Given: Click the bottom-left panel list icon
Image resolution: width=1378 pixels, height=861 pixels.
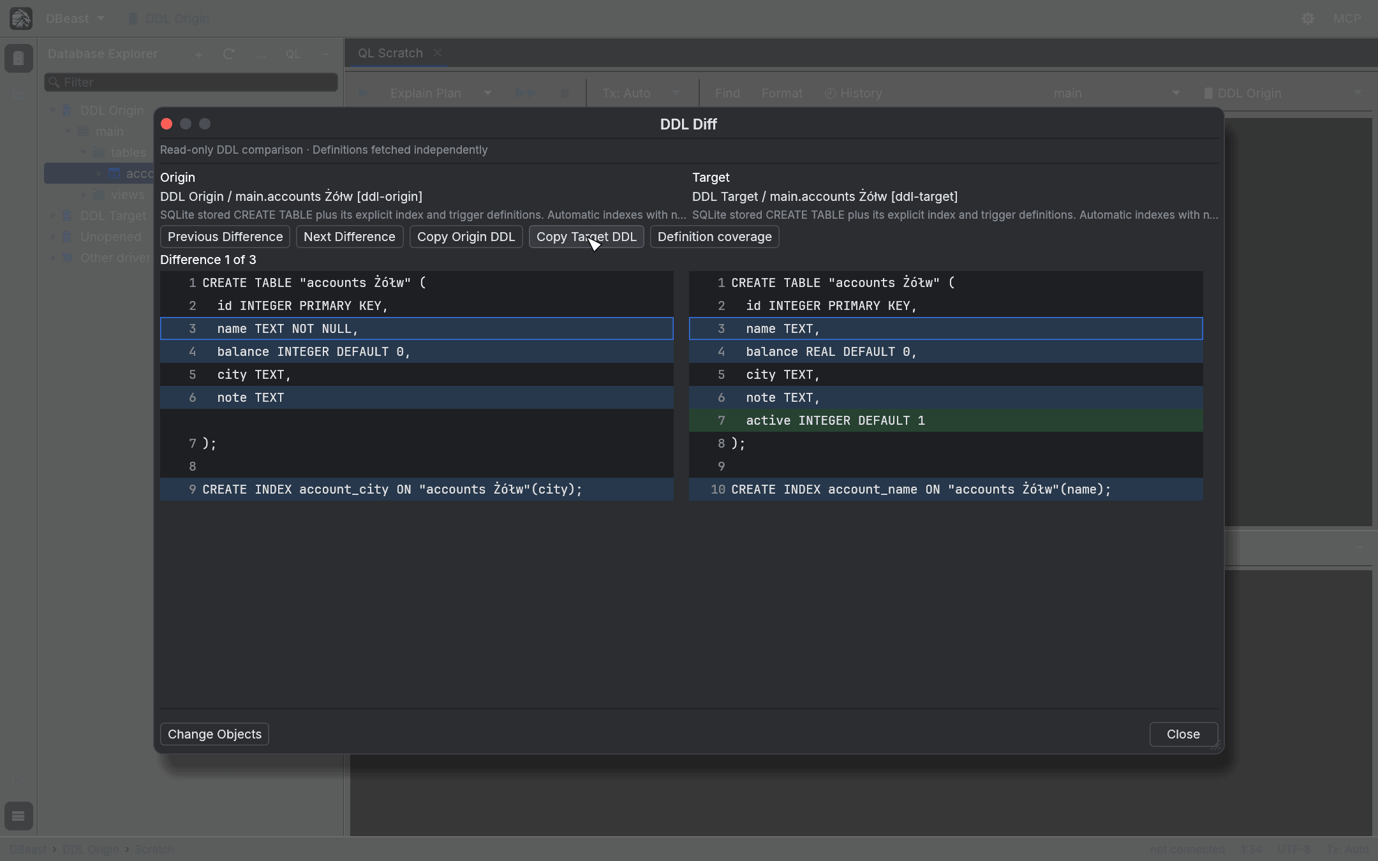Looking at the screenshot, I should [x=19, y=816].
